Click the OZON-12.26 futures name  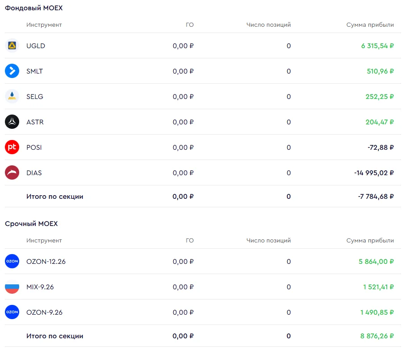click(x=46, y=262)
